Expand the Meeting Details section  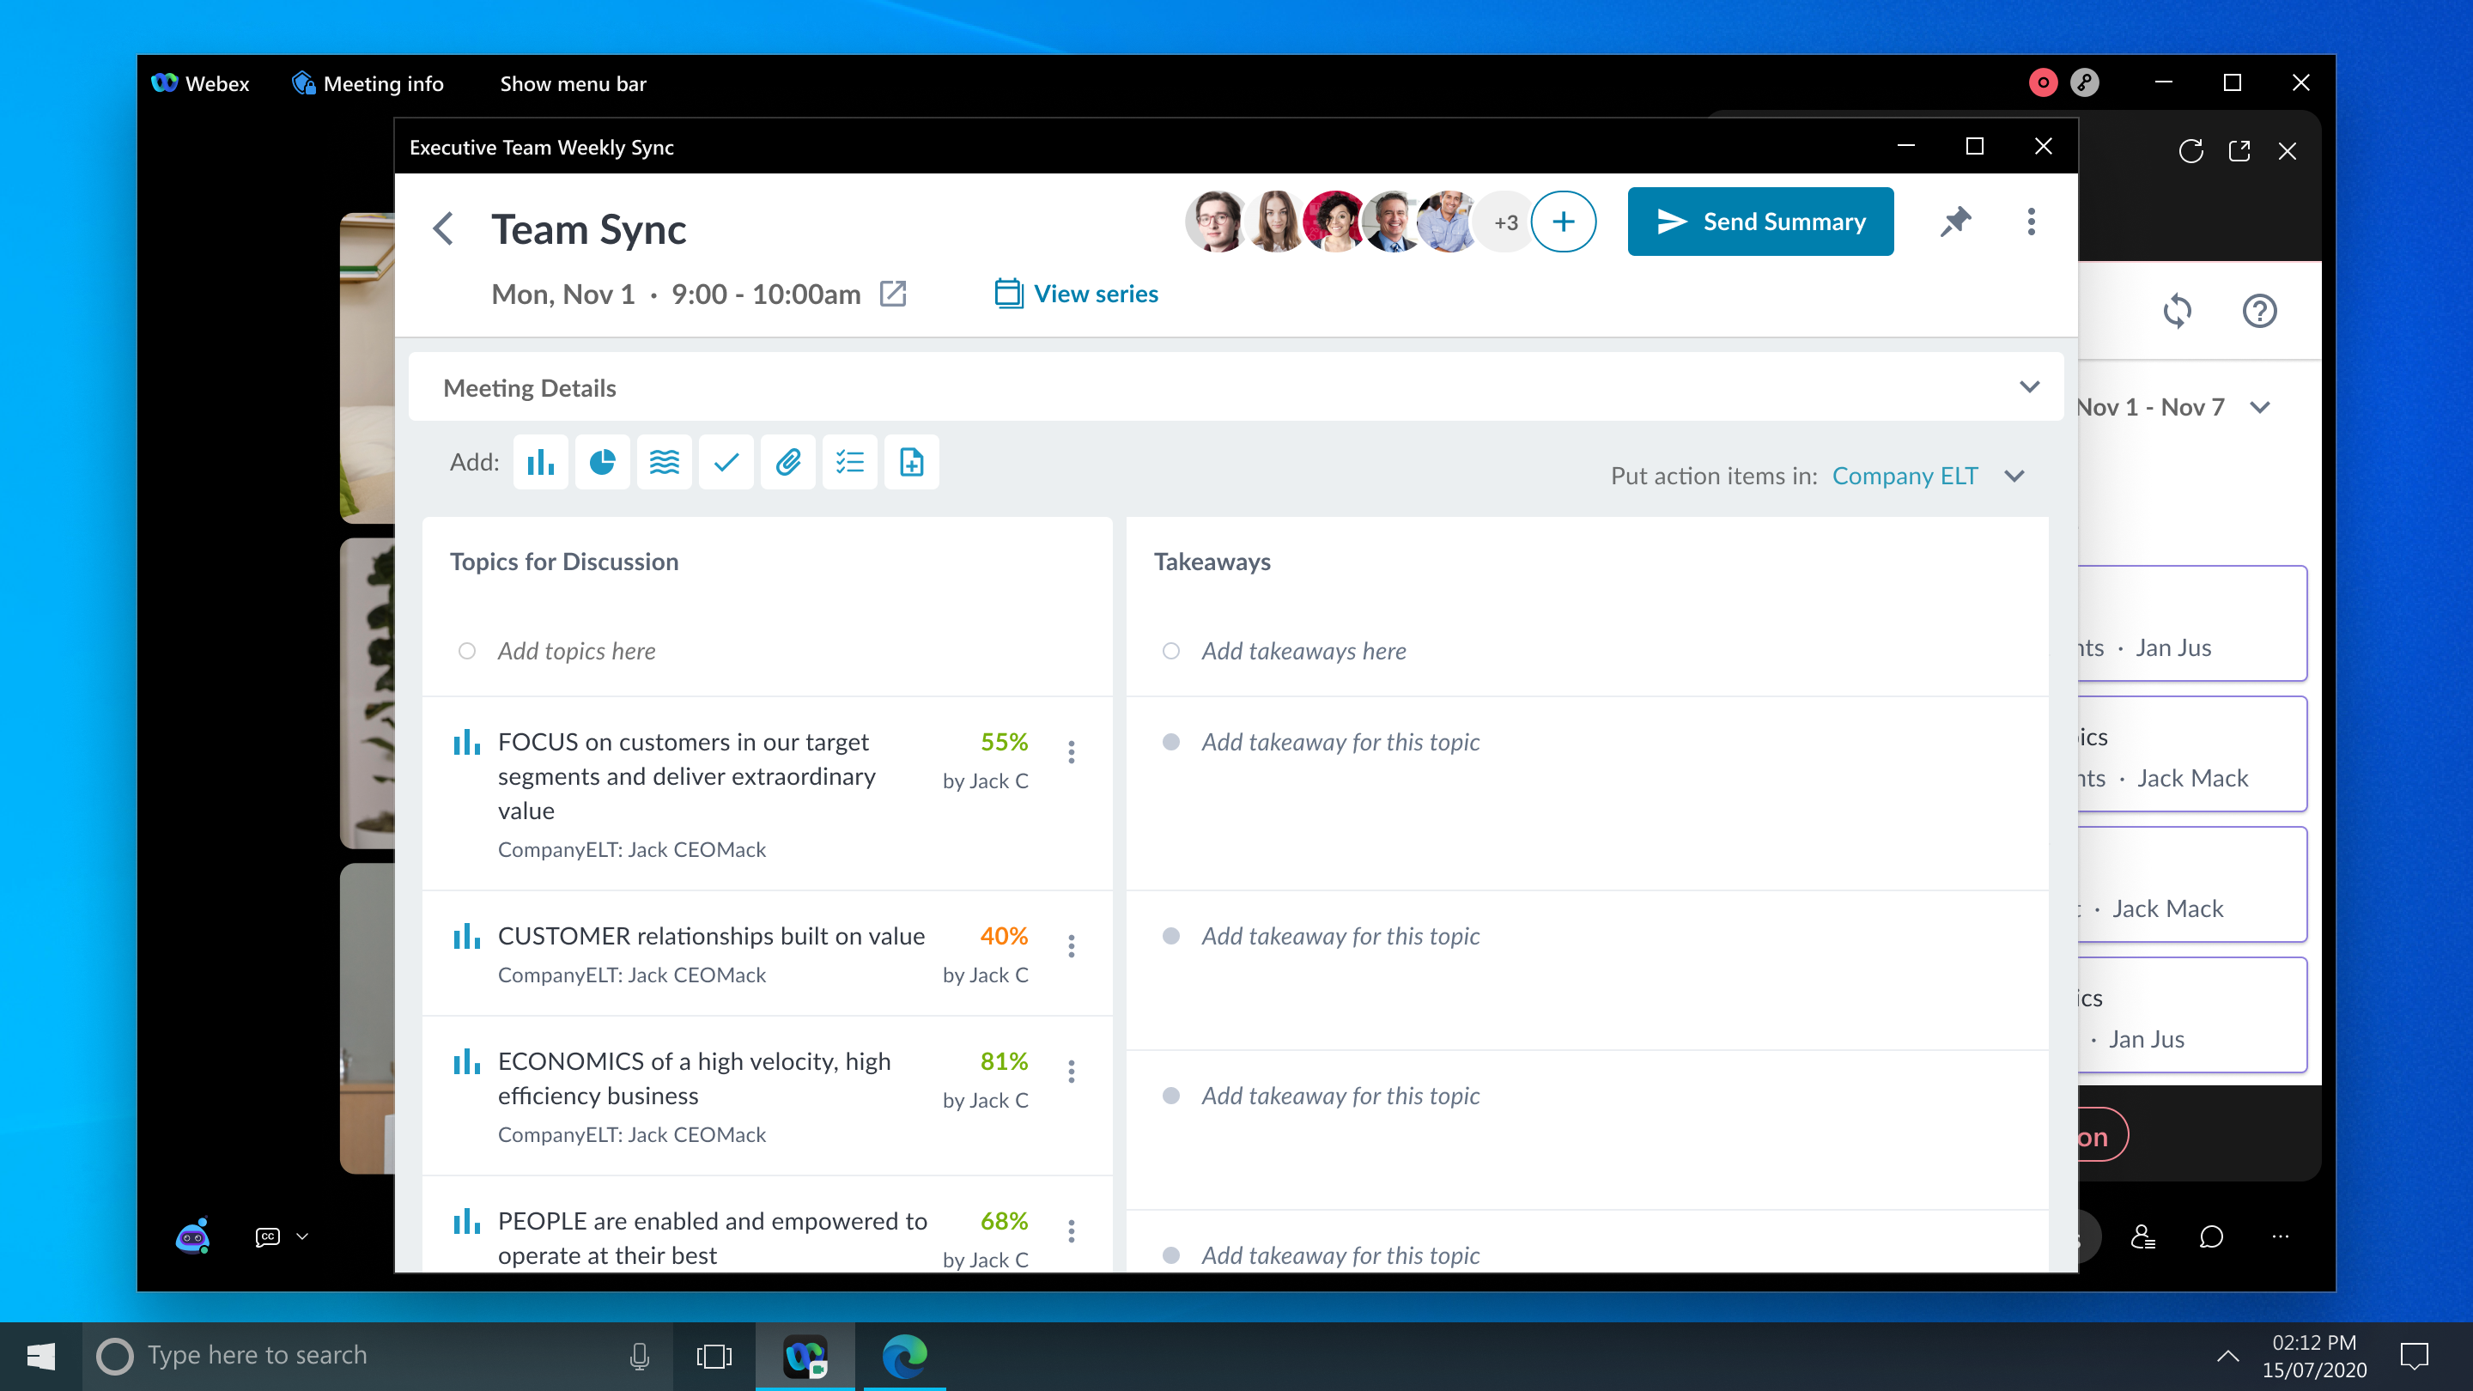pyautogui.click(x=2029, y=387)
